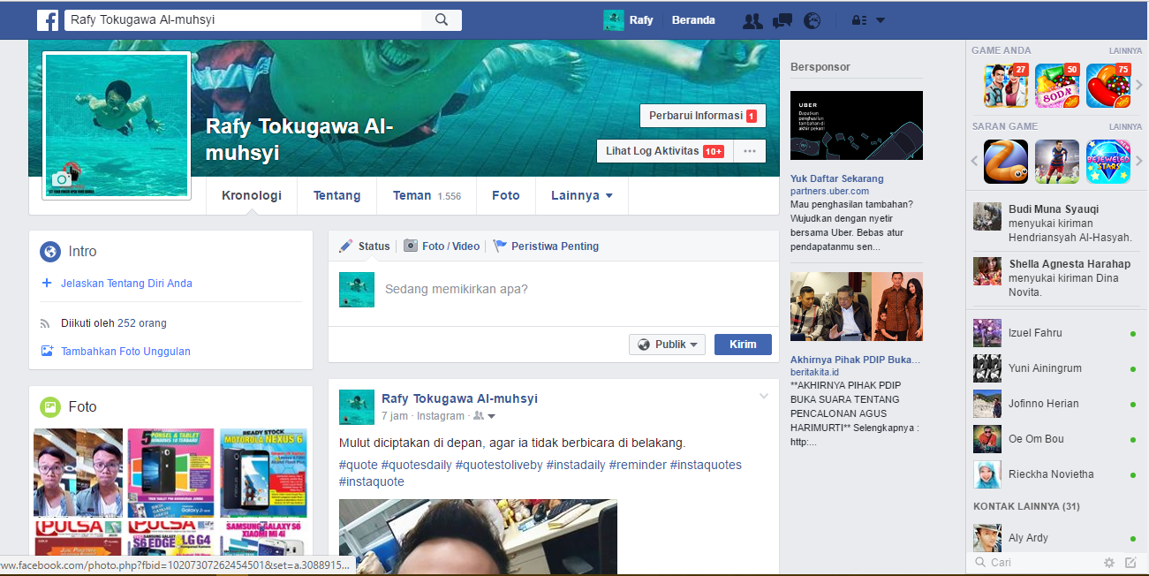The height and width of the screenshot is (576, 1149).
Task: Open post options chevron on Rafy's post
Action: click(x=764, y=396)
